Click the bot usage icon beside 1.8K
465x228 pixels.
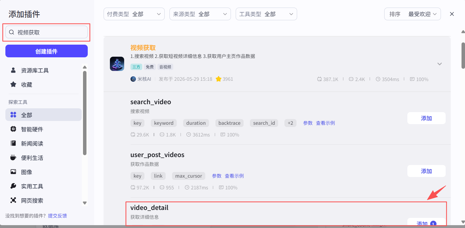click(x=162, y=135)
